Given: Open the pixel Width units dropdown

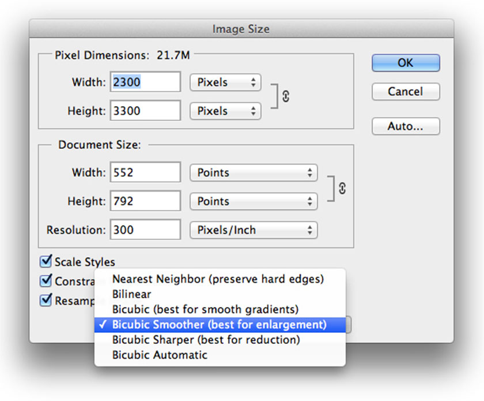Looking at the screenshot, I should pos(225,83).
